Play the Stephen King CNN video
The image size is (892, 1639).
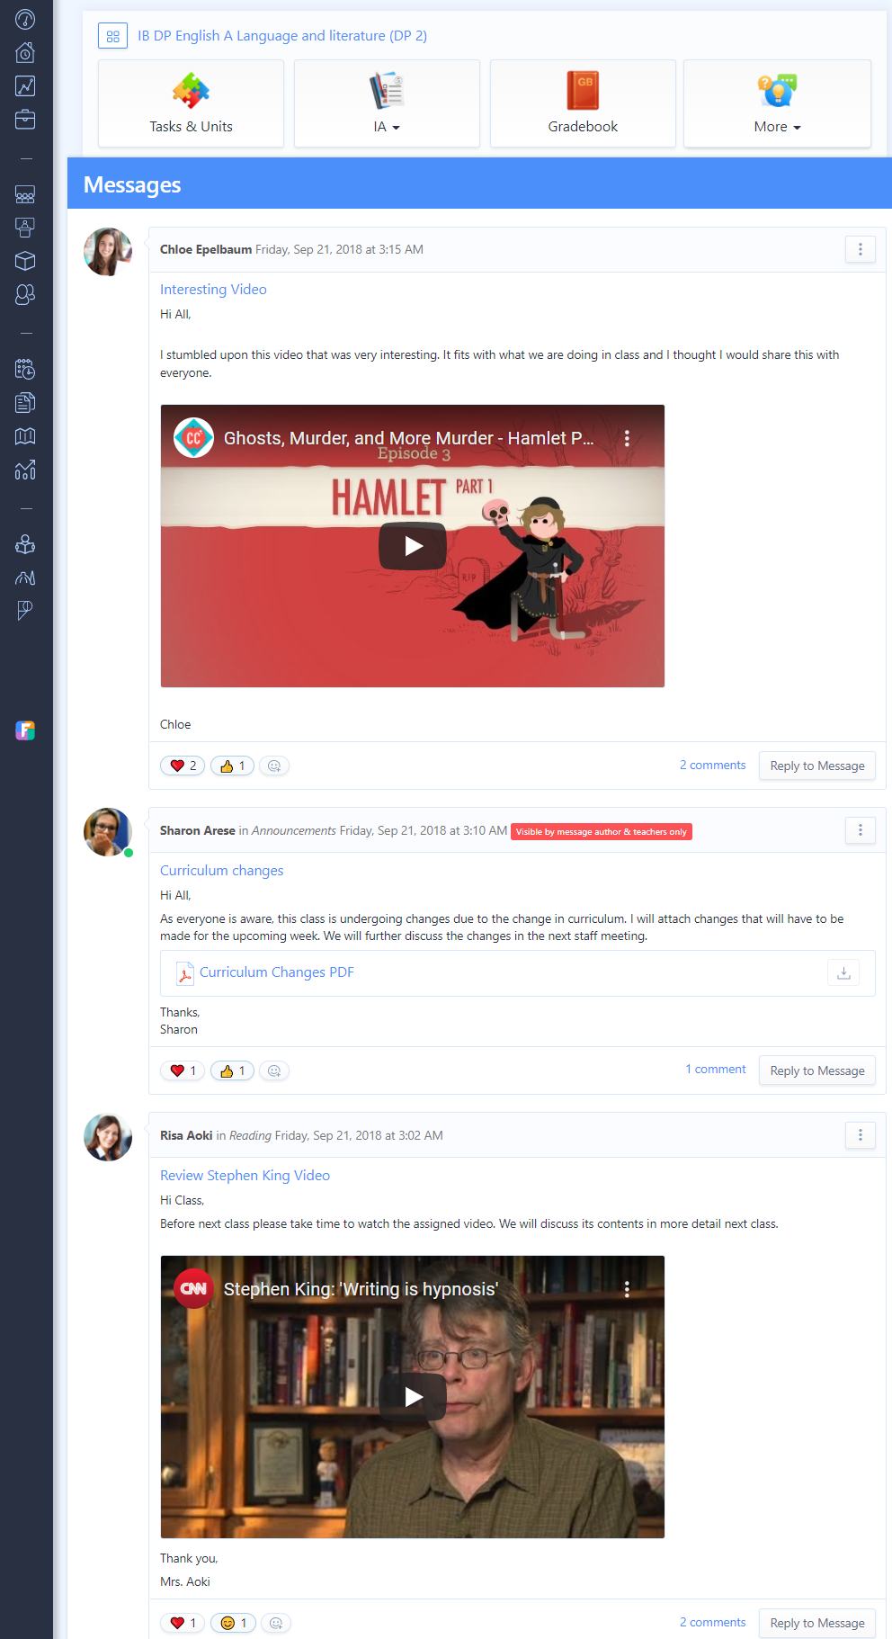(x=413, y=1397)
